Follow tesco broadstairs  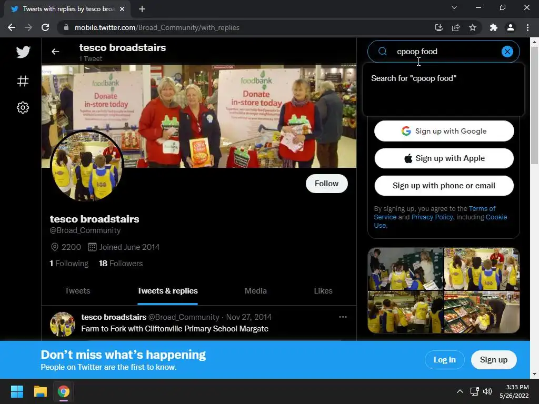326,184
